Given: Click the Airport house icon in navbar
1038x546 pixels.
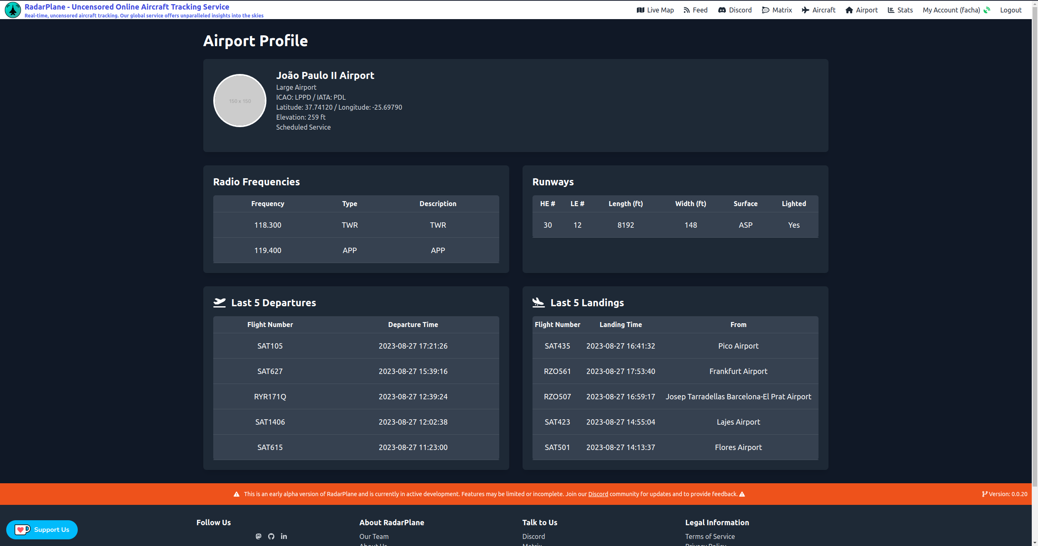Looking at the screenshot, I should (849, 10).
